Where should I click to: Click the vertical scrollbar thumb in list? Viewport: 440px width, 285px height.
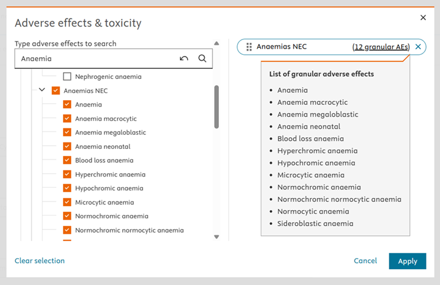[216, 106]
